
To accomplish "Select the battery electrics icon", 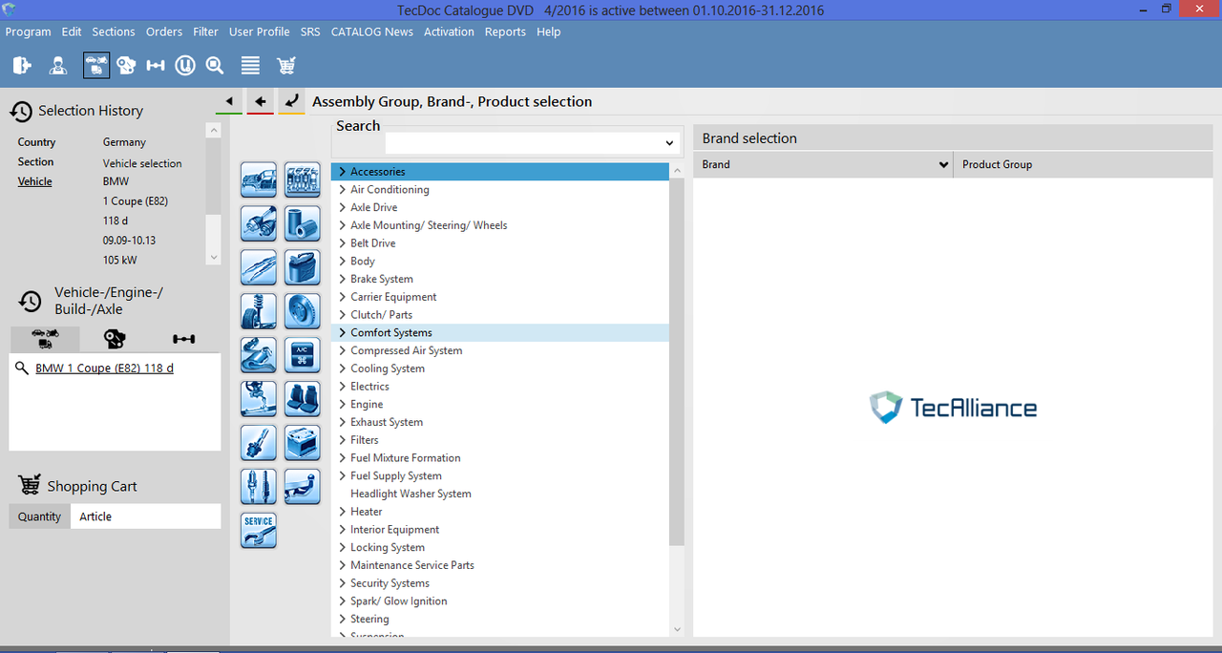I will [303, 443].
